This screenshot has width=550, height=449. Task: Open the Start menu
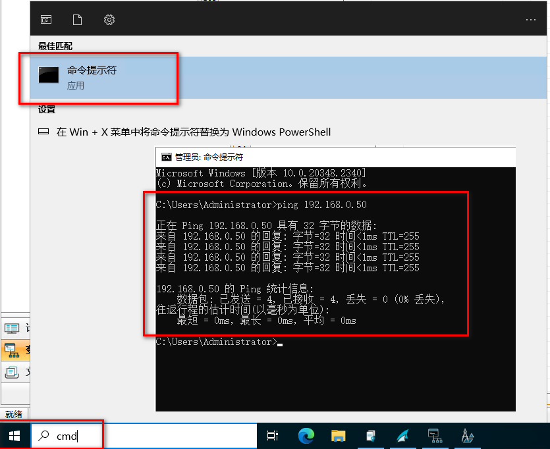[14, 435]
